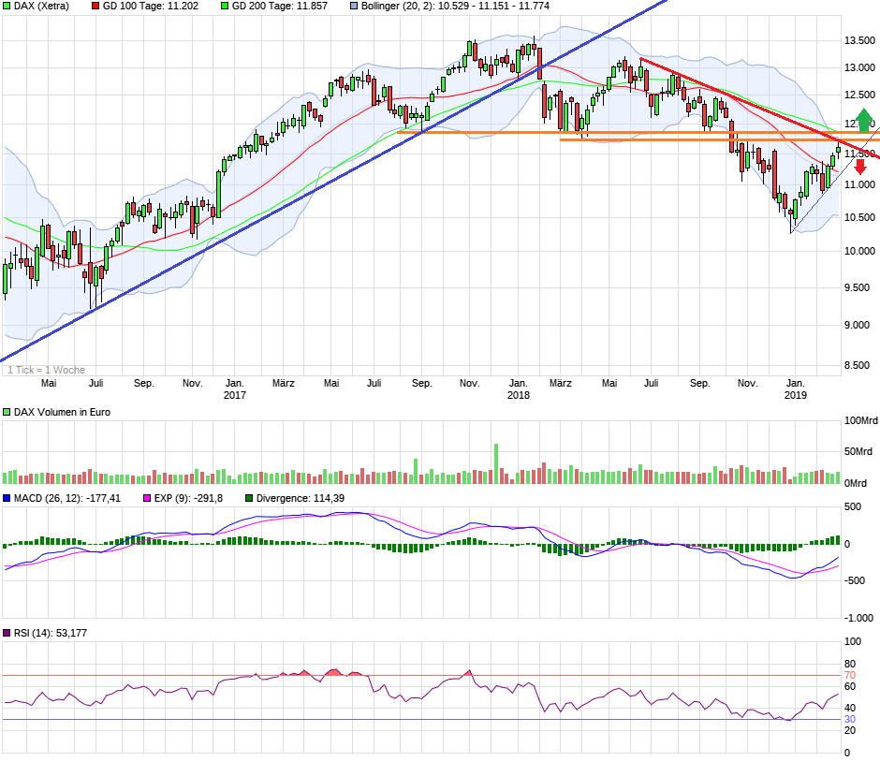Click the 9.500 price axis label
The height and width of the screenshot is (762, 880).
coord(857,287)
